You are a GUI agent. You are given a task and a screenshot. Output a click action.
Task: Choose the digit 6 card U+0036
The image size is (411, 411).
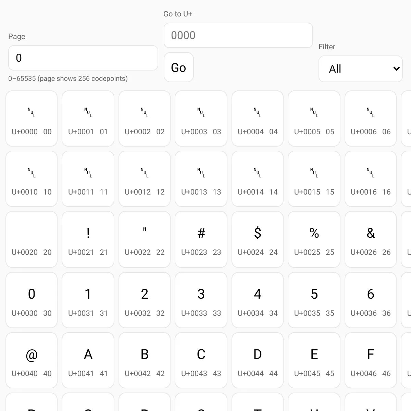tap(371, 300)
